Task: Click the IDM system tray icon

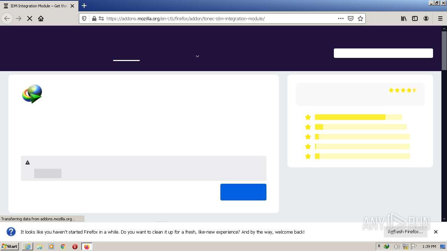Action: [387, 246]
